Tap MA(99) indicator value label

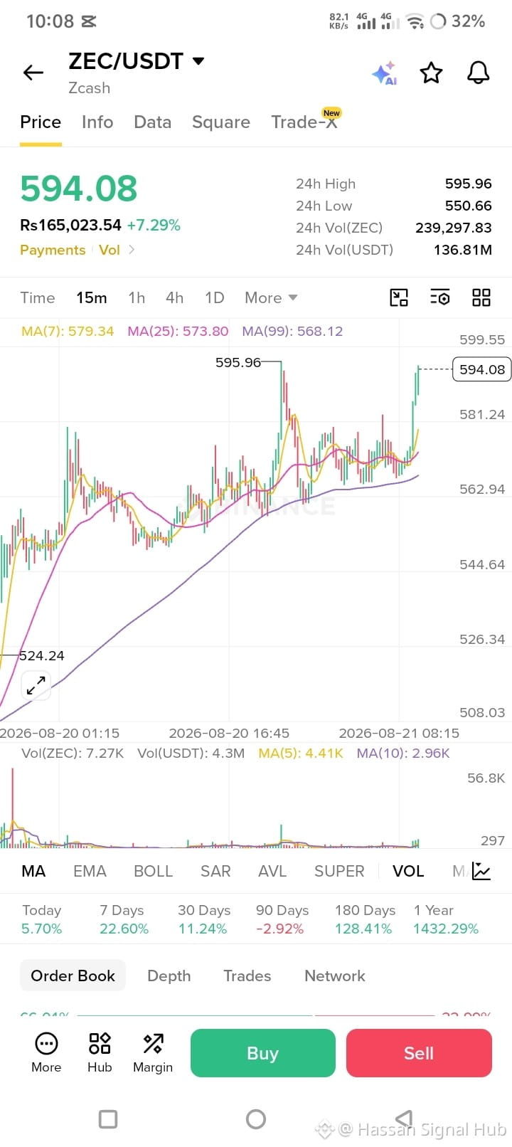click(x=292, y=331)
